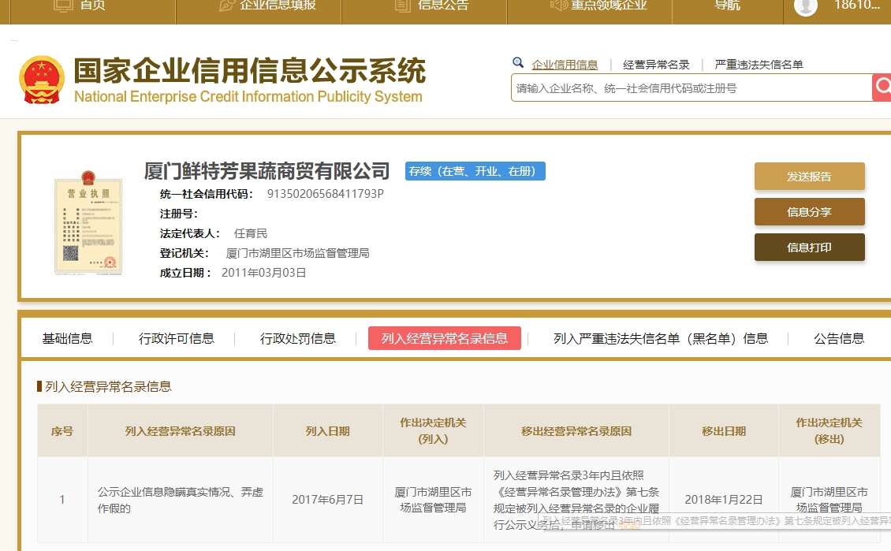Image resolution: width=891 pixels, height=551 pixels.
Task: Open 企业信息填报 menu item
Action: point(267,5)
